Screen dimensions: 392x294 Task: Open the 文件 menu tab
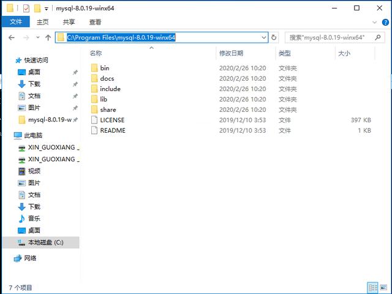[16, 22]
